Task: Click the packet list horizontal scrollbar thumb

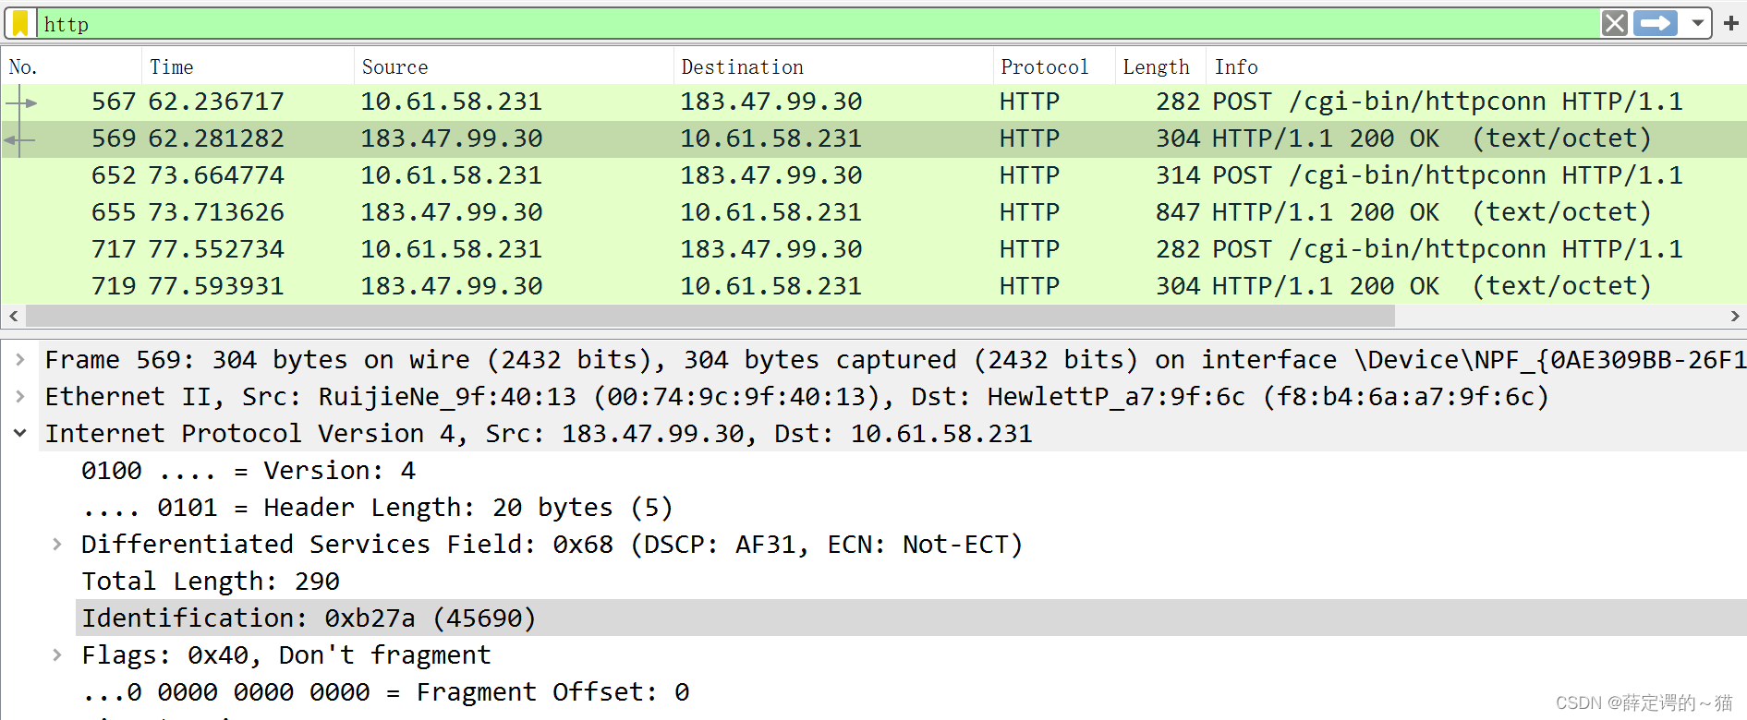Action: click(710, 317)
